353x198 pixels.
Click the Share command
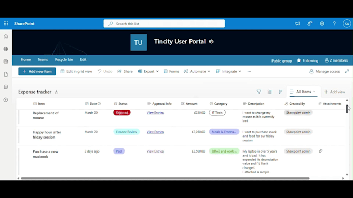point(125,71)
